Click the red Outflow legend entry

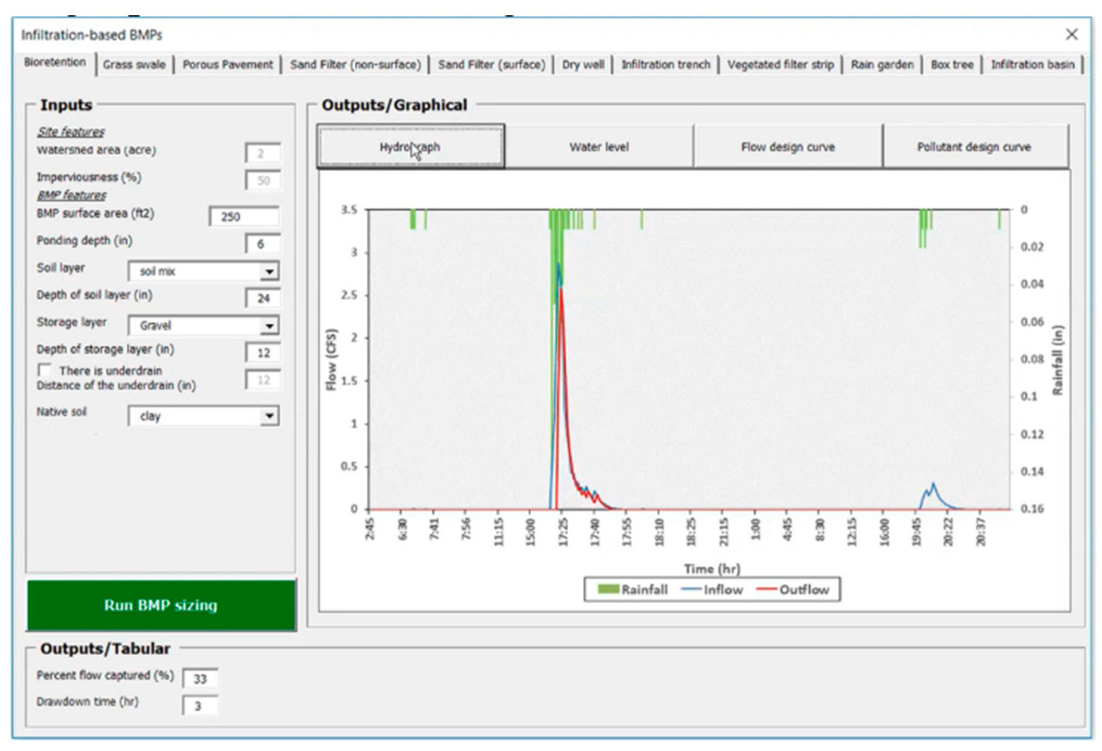pyautogui.click(x=793, y=589)
